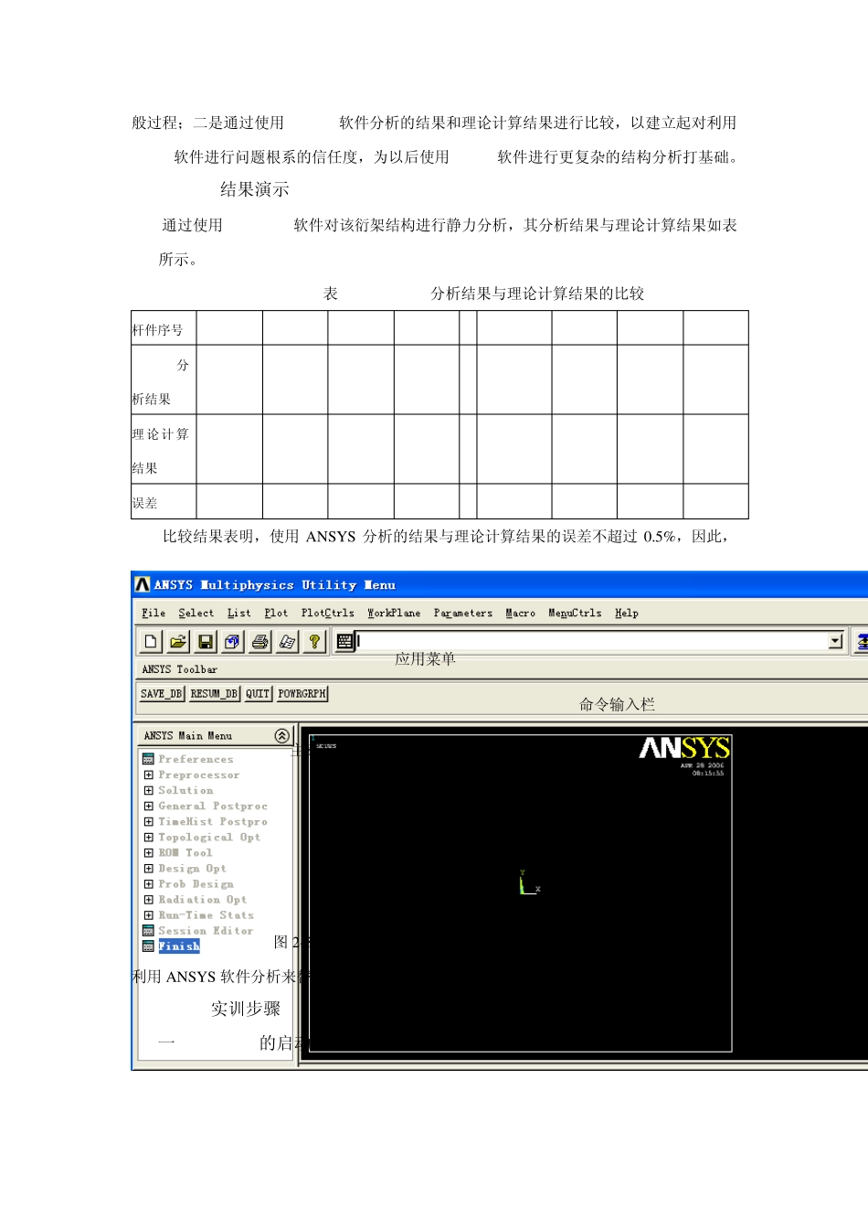This screenshot has height=1229, width=868.
Task: Open the List menu
Action: (238, 613)
